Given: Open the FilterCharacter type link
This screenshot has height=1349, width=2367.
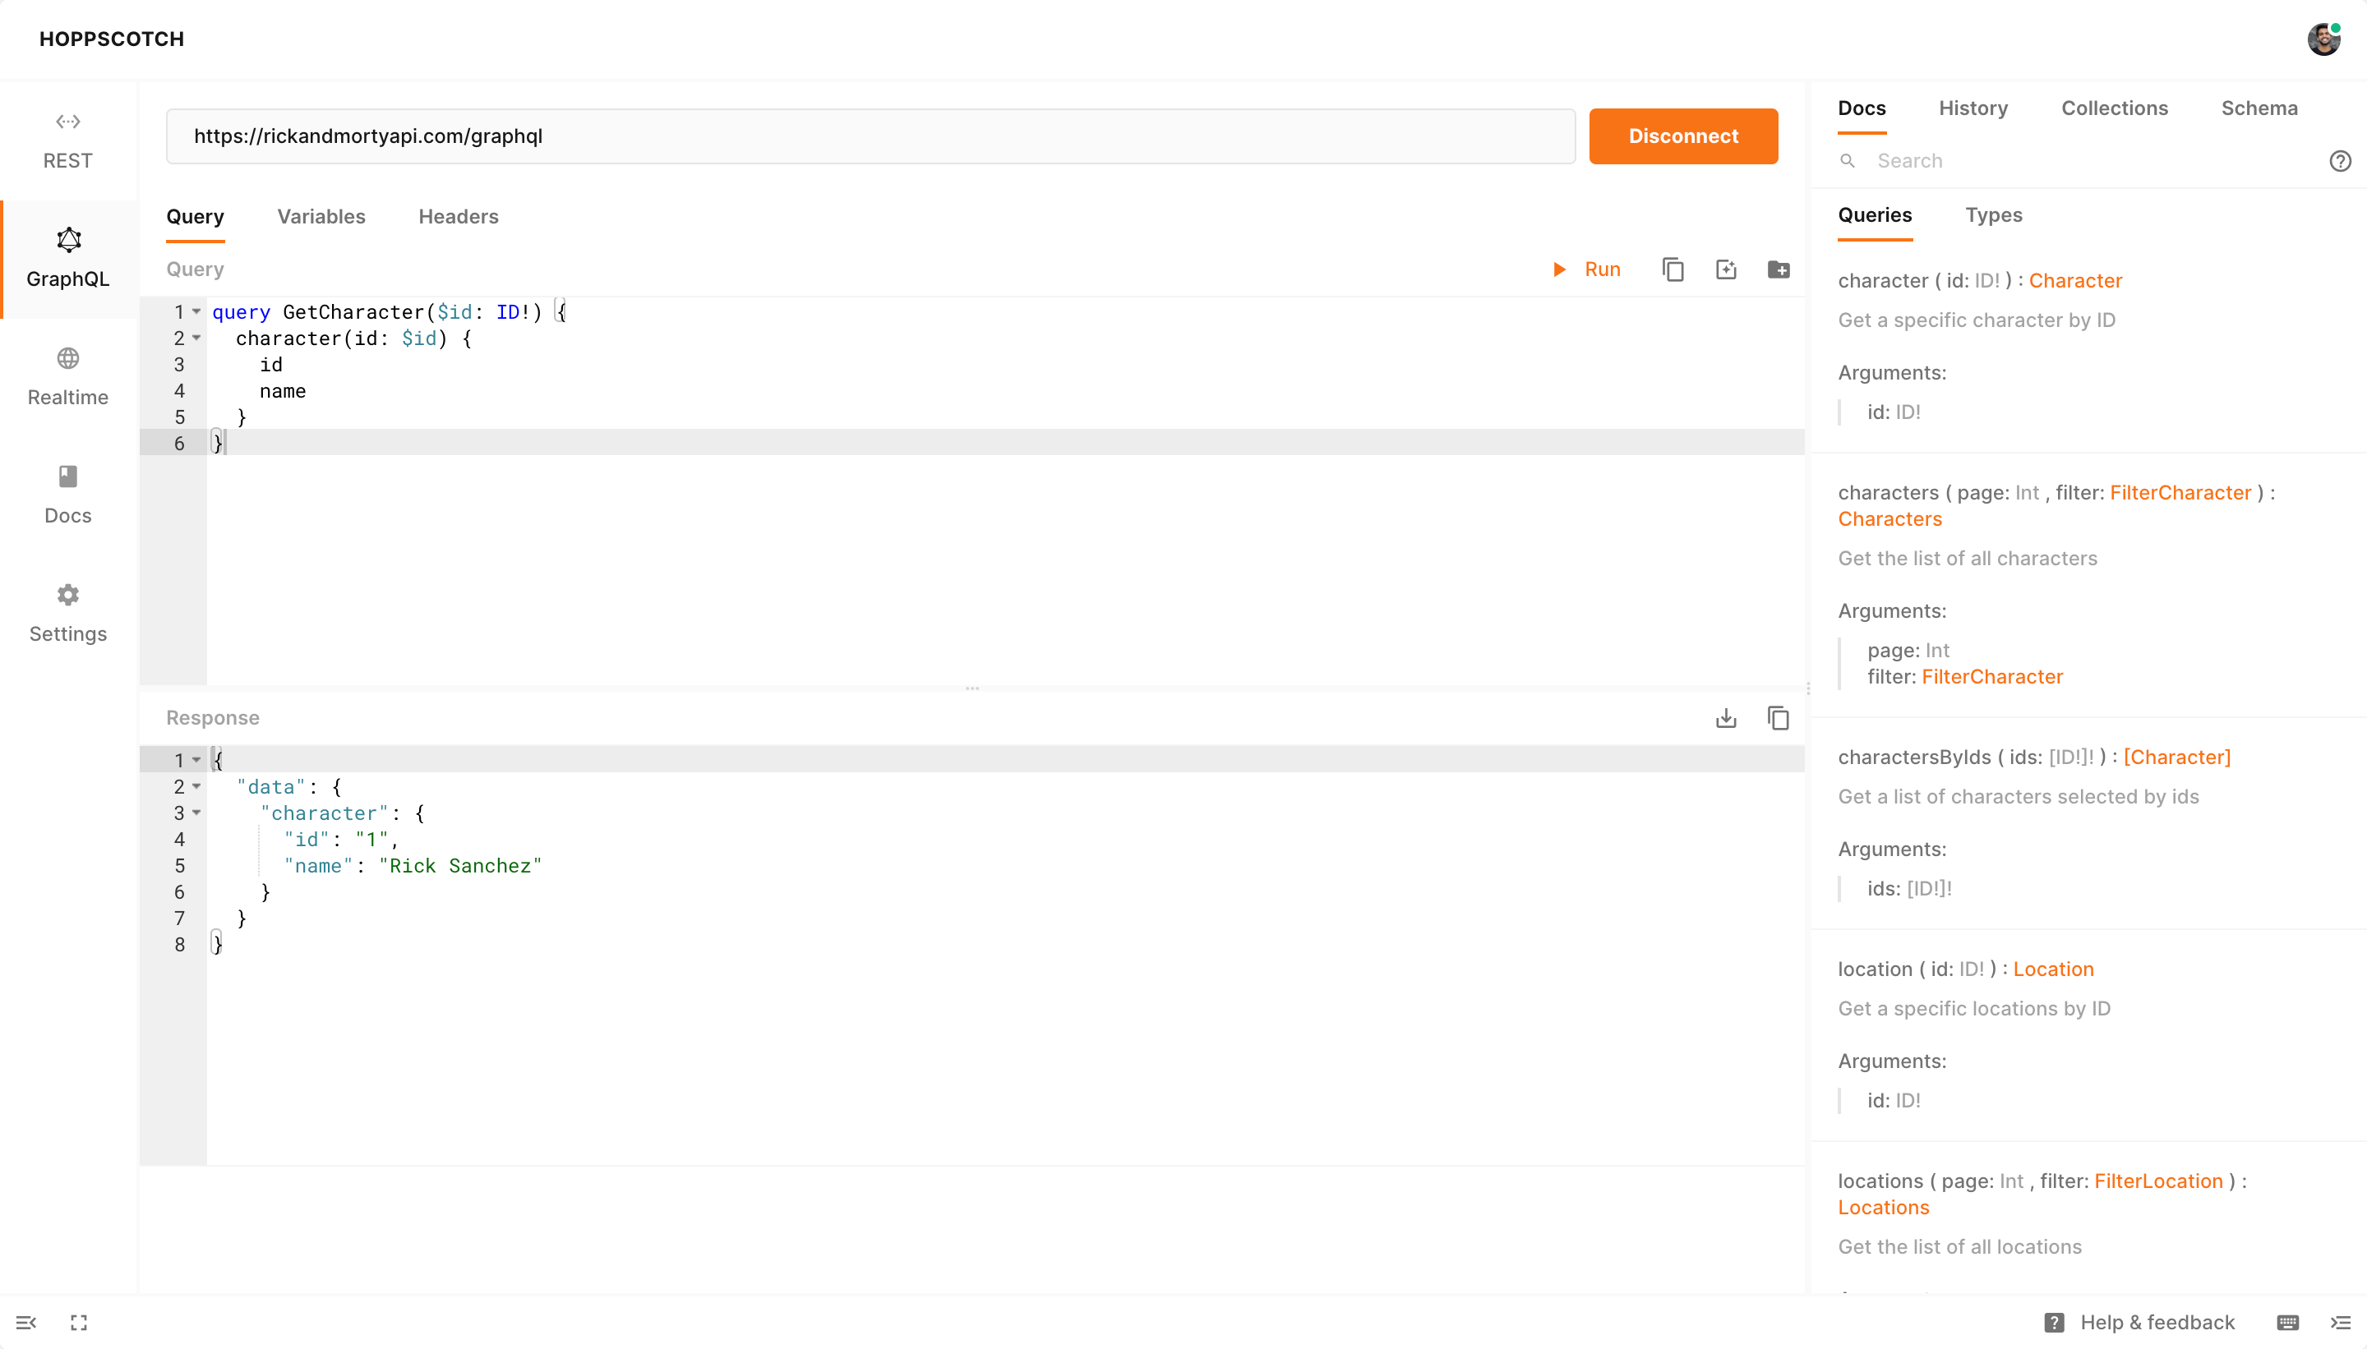Looking at the screenshot, I should (2180, 493).
